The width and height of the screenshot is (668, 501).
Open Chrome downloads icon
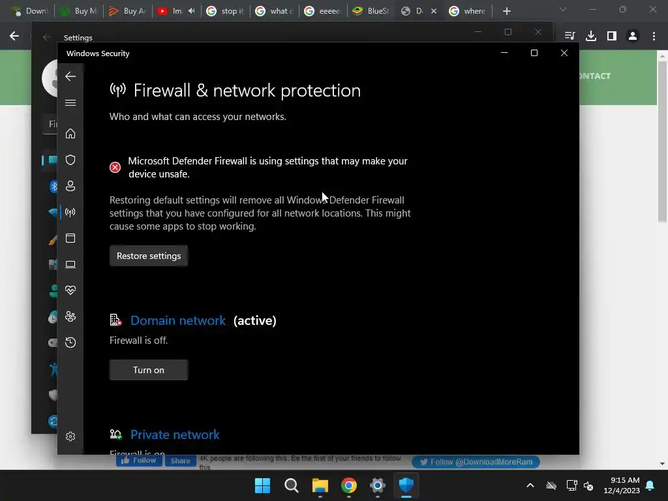click(x=591, y=36)
